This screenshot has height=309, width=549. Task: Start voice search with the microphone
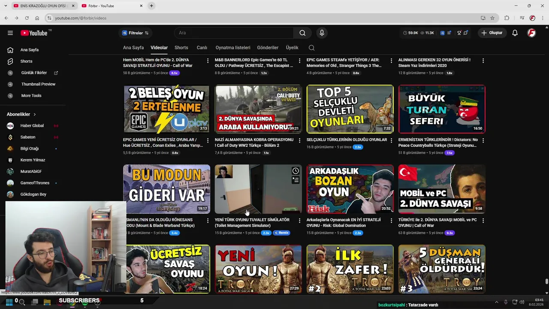pyautogui.click(x=322, y=33)
